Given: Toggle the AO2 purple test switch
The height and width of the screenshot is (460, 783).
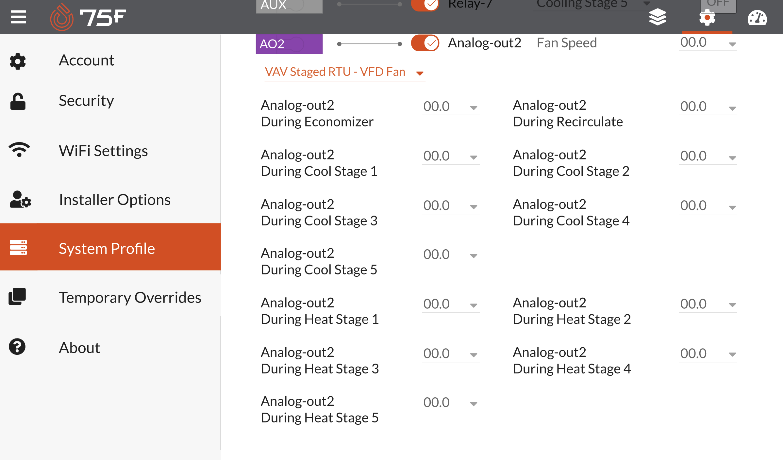Looking at the screenshot, I should pyautogui.click(x=296, y=44).
